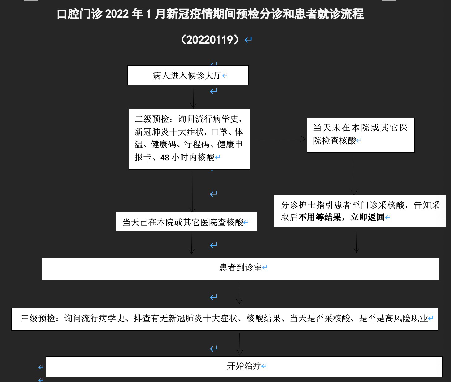The width and height of the screenshot is (451, 382).
Task: Click the box 分诊护士指引患者至门诊采核酸
Action: (360, 211)
